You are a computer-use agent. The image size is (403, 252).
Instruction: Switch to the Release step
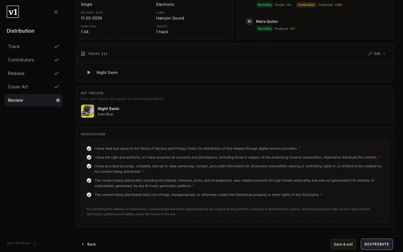click(33, 73)
